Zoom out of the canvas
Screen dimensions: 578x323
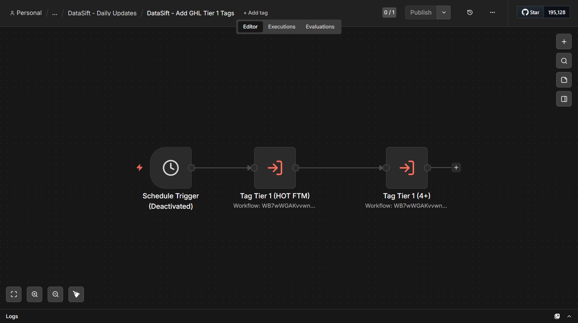[56, 294]
